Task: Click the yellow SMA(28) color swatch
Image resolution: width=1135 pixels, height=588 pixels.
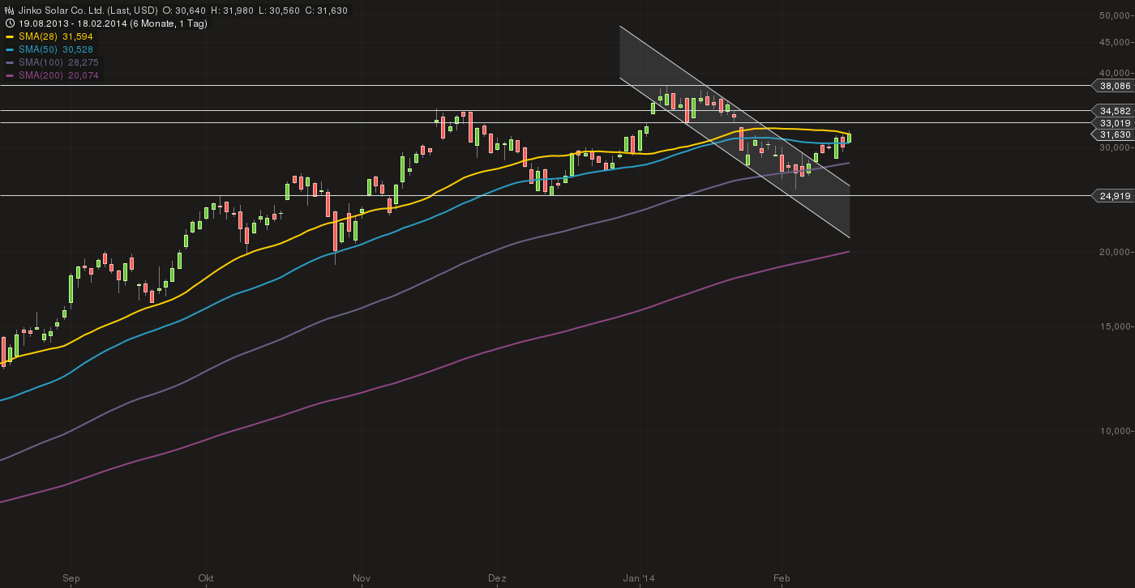Action: click(10, 36)
